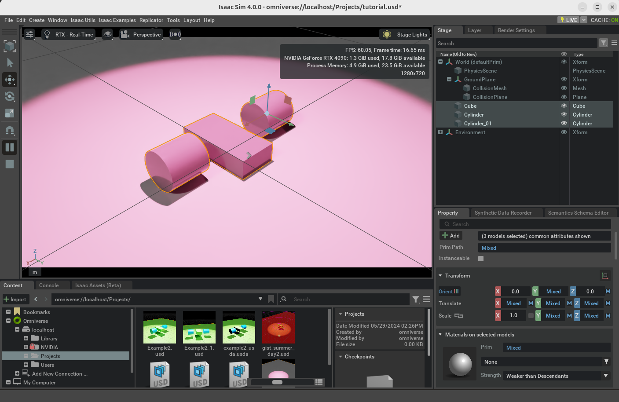Click the Scale link icon
Viewport: 619px width, 402px height.
(458, 316)
